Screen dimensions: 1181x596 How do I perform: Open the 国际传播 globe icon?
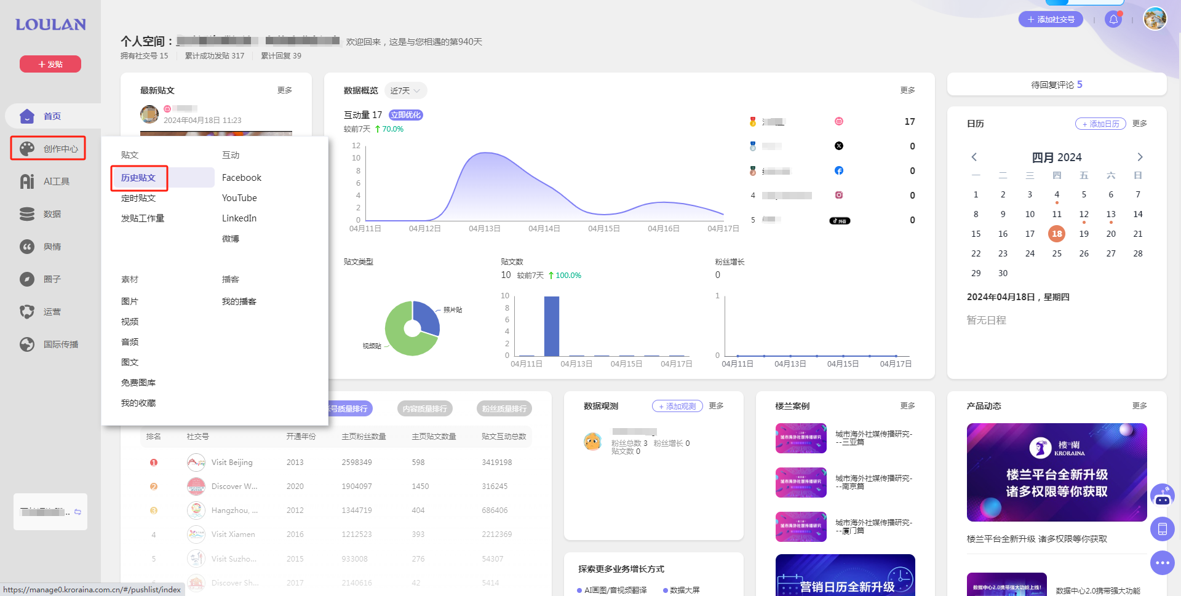[27, 344]
